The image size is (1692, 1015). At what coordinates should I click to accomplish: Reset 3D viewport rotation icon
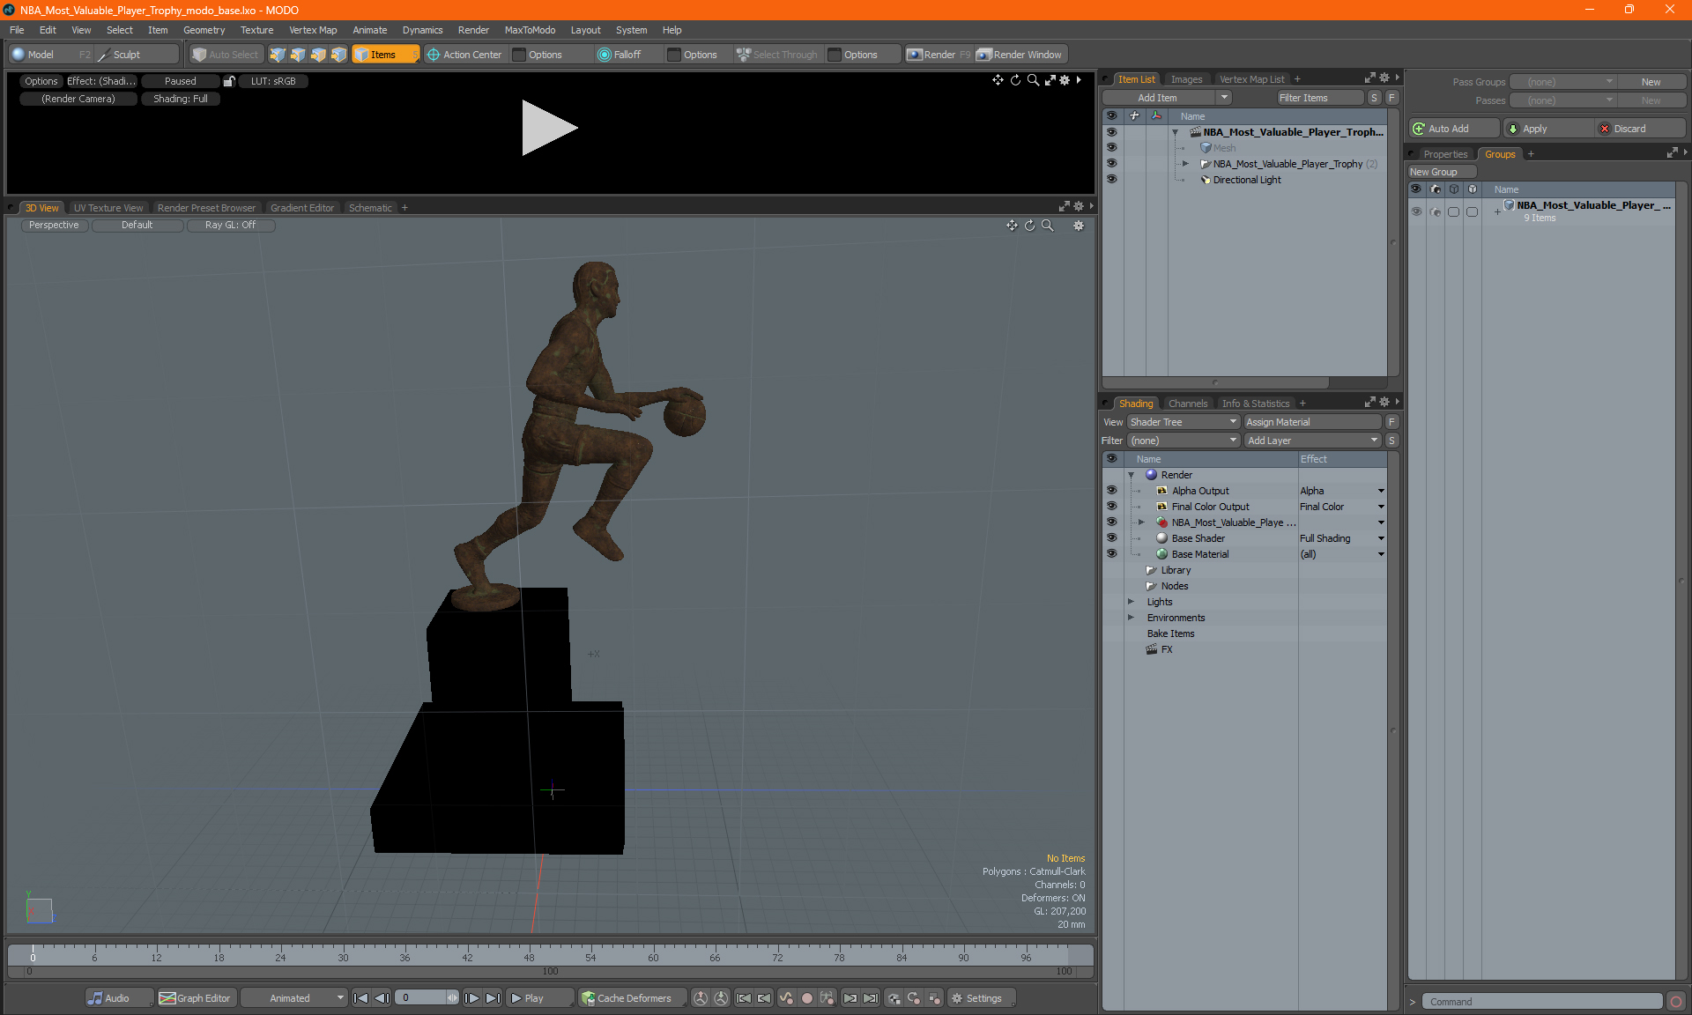pos(1029,226)
